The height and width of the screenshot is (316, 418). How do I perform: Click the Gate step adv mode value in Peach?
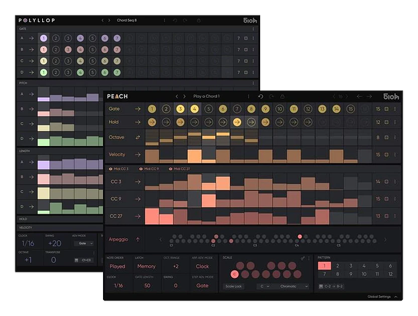pos(203,286)
